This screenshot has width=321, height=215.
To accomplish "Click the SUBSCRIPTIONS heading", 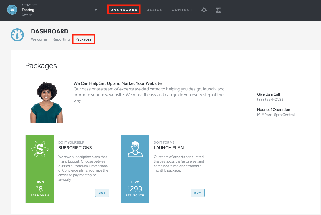I will click(x=75, y=148).
